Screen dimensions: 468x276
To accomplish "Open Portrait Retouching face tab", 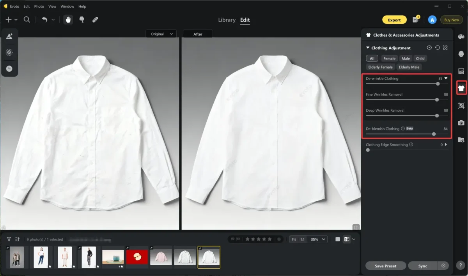I will [x=461, y=54].
